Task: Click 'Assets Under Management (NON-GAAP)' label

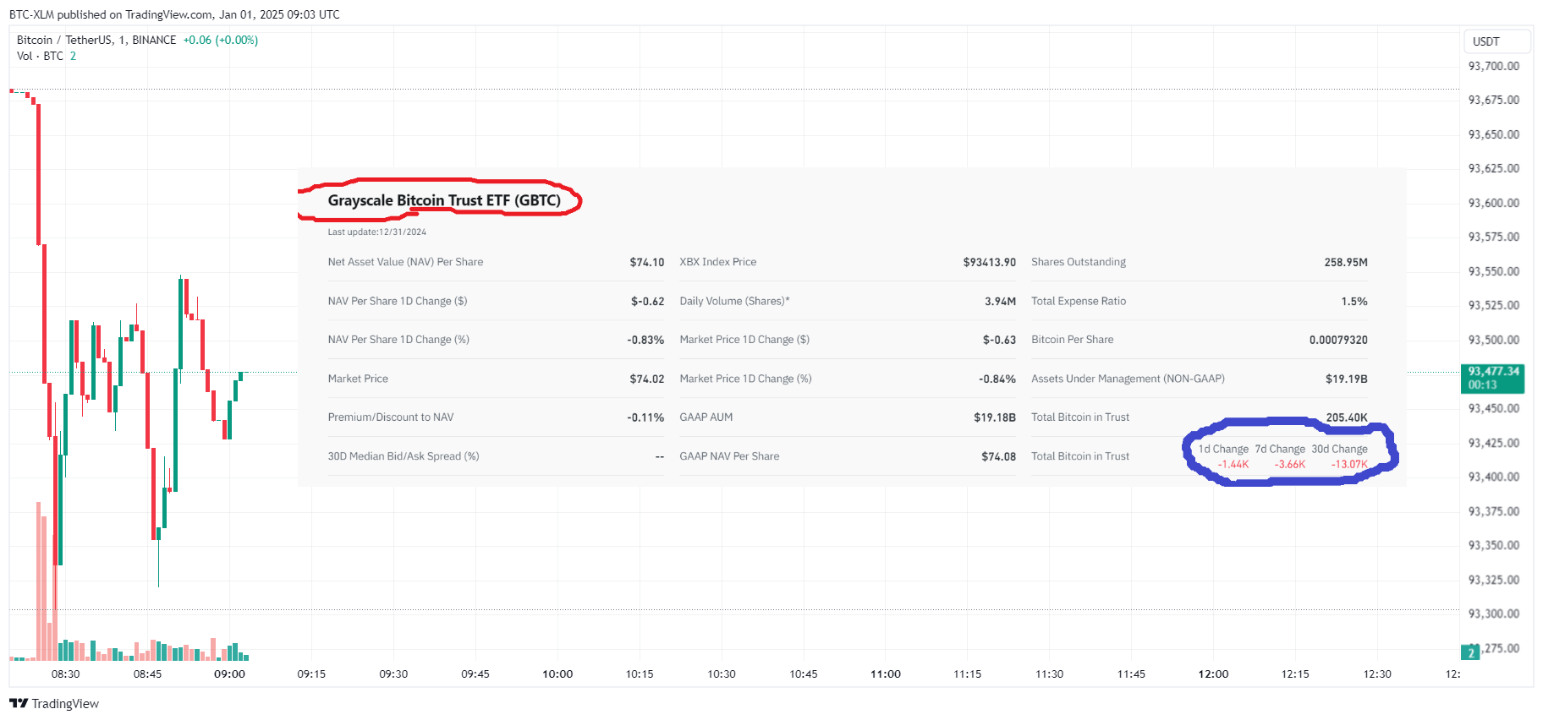Action: (x=1128, y=379)
